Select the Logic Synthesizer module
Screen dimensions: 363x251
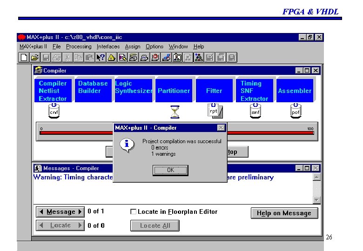(x=134, y=91)
